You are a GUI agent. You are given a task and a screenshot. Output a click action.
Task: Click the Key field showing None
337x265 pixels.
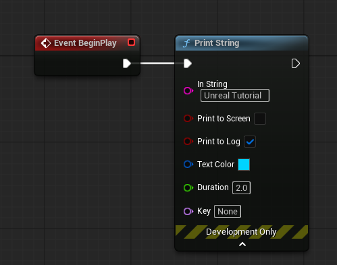coord(228,212)
